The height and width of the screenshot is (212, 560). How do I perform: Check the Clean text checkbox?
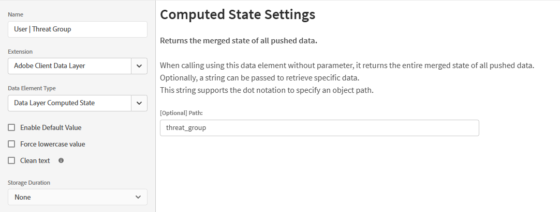point(11,160)
